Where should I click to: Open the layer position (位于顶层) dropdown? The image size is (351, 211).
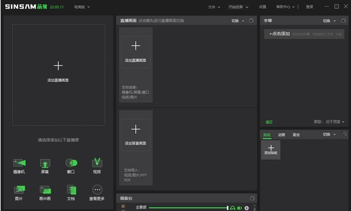[x=335, y=122]
